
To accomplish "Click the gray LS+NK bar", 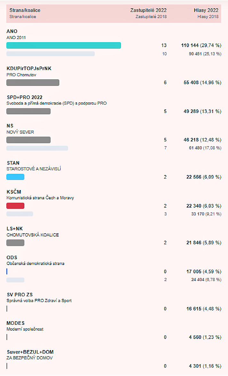I will [15, 243].
